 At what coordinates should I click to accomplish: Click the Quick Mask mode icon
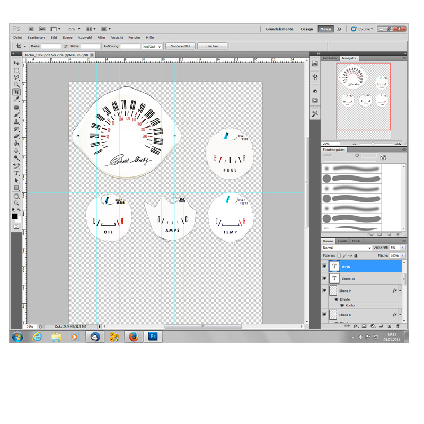(16, 227)
